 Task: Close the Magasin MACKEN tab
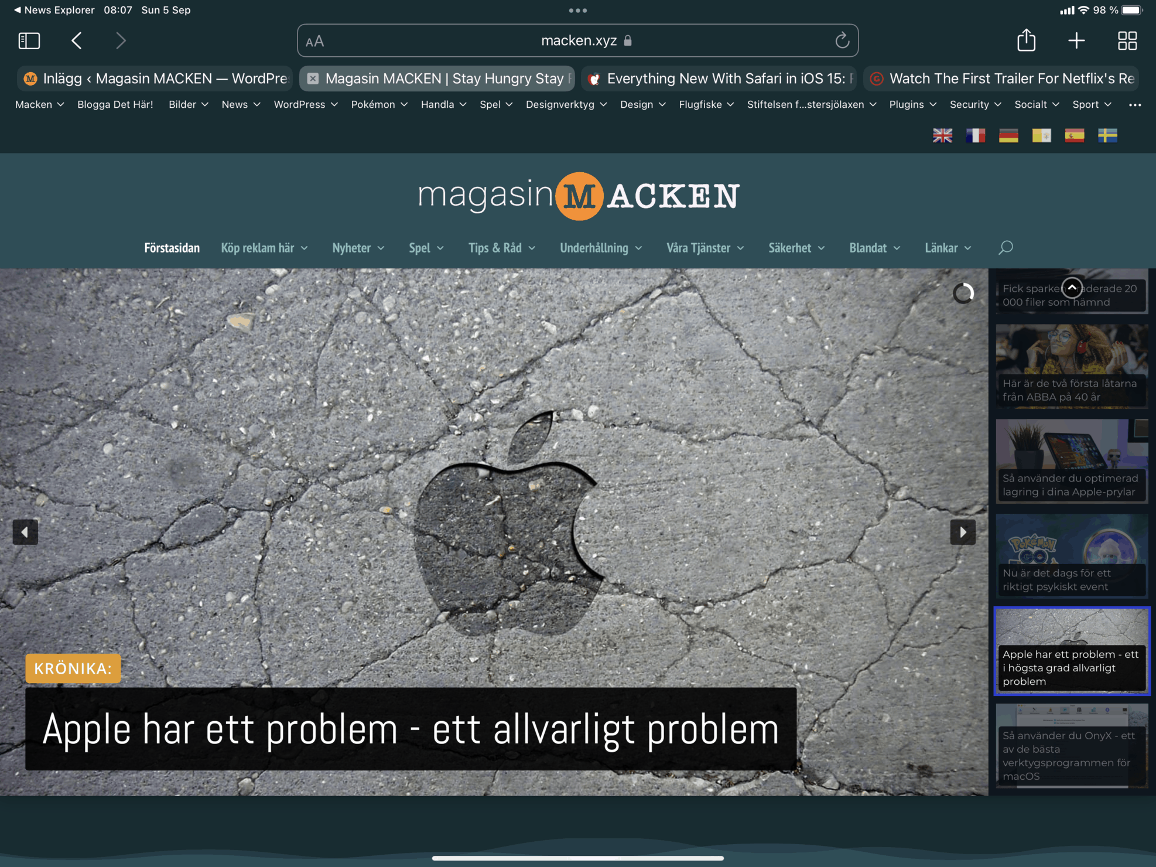pos(313,78)
